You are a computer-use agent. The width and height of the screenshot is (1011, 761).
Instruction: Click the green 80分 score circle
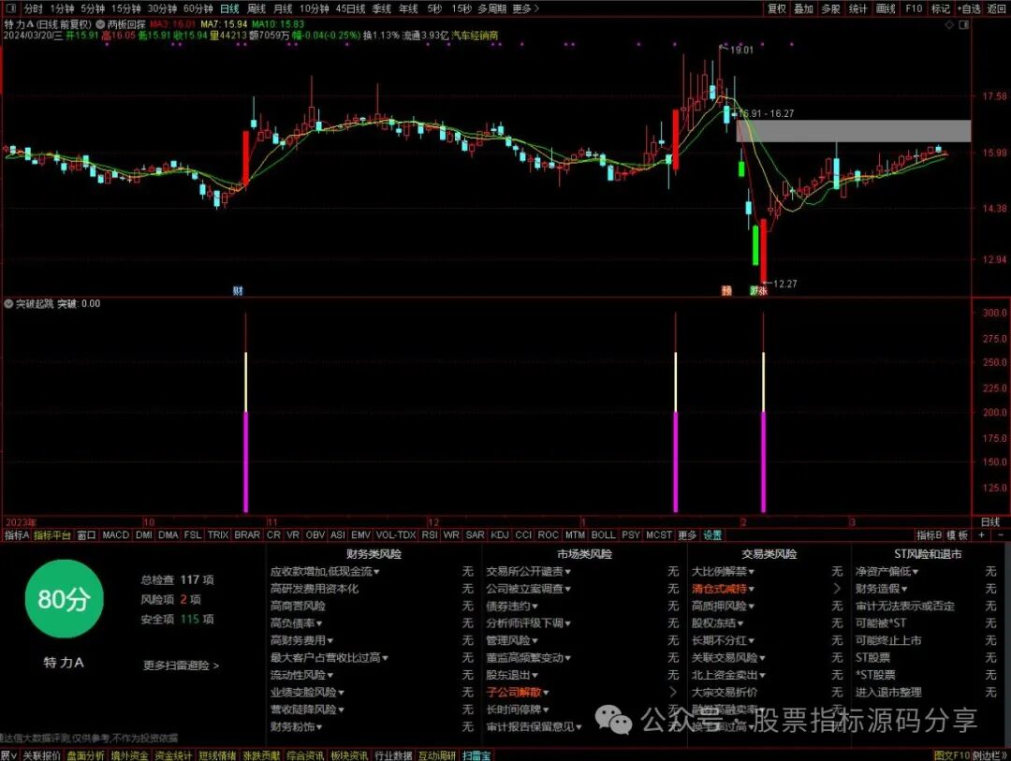pos(64,599)
